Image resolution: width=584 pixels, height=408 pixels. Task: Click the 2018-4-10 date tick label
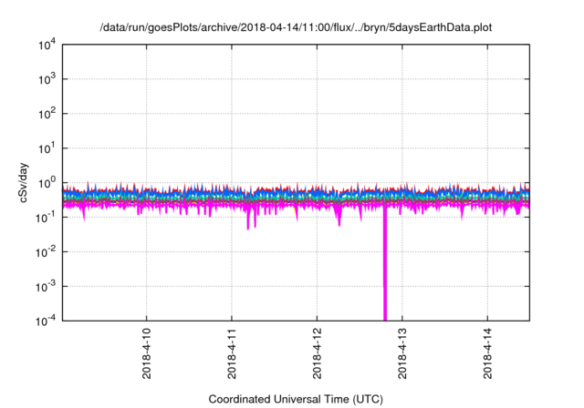[146, 353]
